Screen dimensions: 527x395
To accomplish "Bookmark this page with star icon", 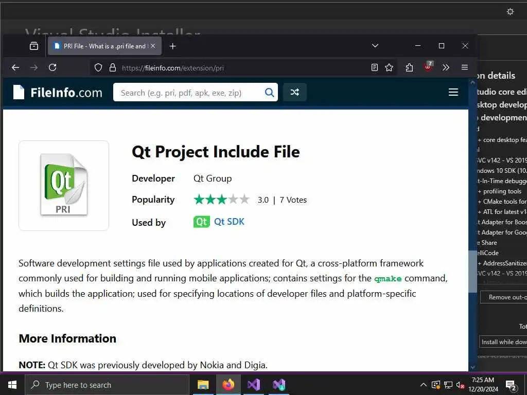I will pos(389,67).
